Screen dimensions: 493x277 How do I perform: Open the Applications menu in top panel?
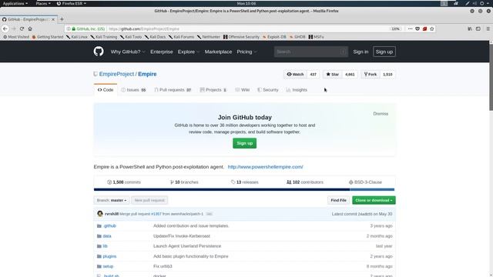15,3
